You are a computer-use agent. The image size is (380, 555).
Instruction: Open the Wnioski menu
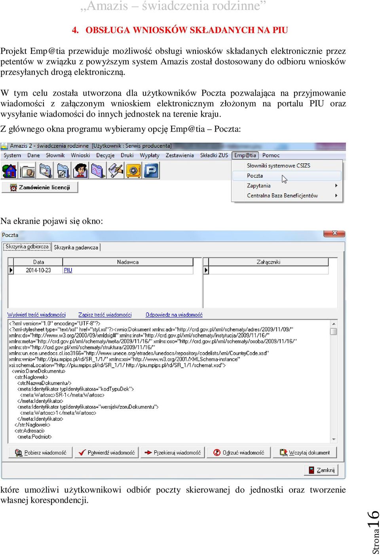(x=80, y=155)
